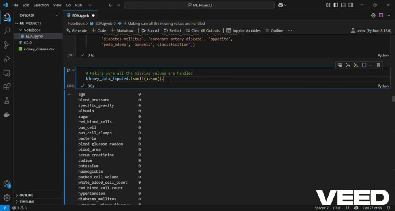Open the Run menu
The height and width of the screenshot is (211, 395).
79,5
